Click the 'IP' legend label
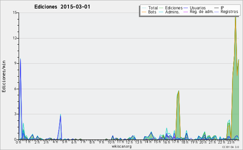This screenshot has height=150, width=243. tap(222, 8)
